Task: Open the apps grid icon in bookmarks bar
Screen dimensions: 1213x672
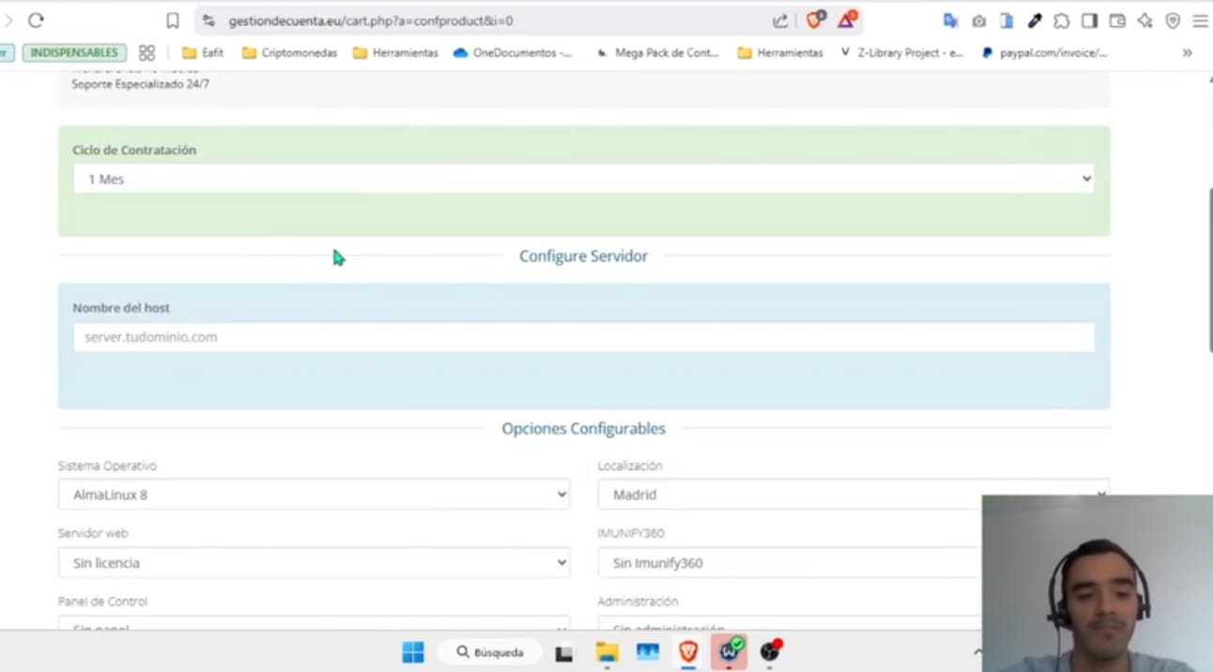Action: point(146,53)
